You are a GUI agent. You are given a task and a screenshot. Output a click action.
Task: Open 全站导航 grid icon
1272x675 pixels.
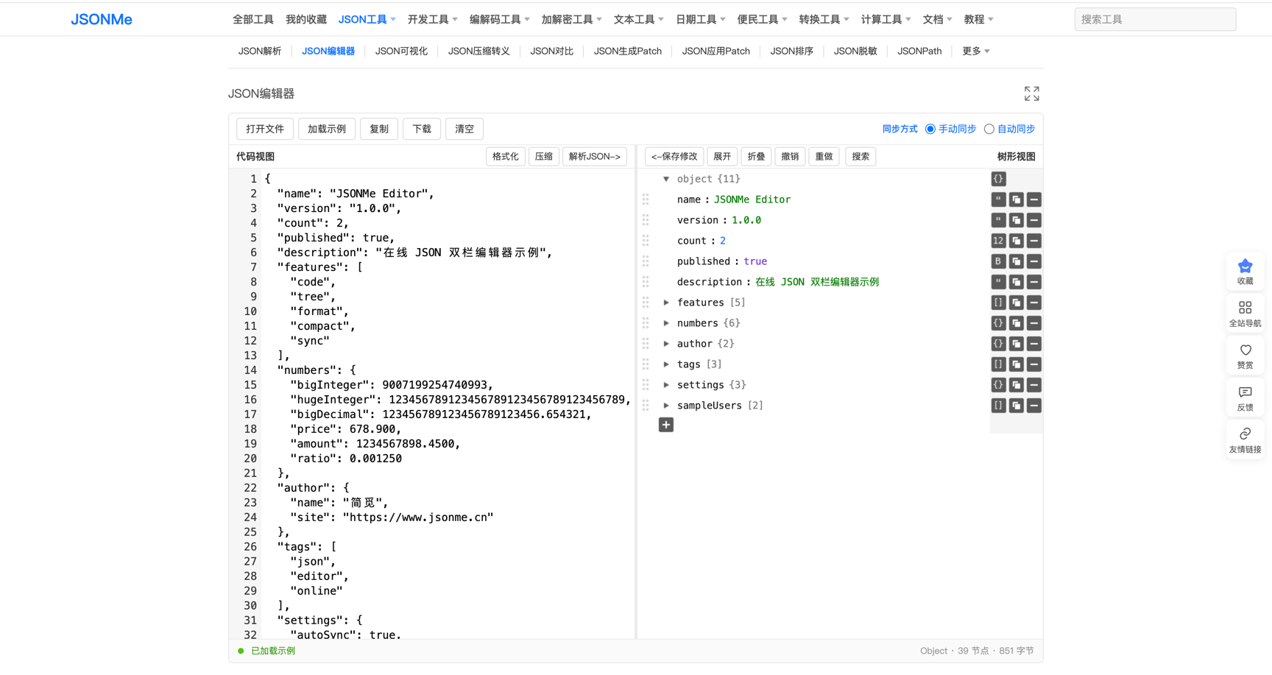(x=1245, y=313)
